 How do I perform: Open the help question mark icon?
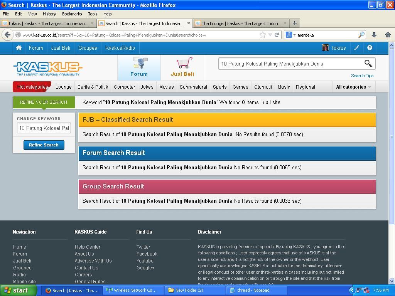(x=370, y=48)
